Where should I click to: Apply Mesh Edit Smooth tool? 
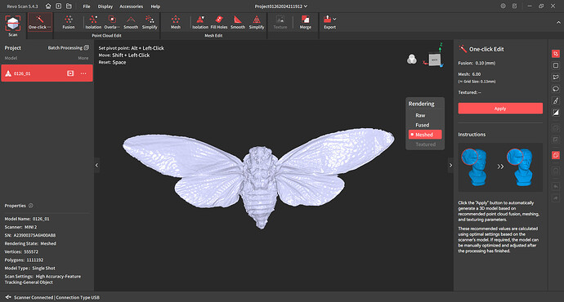[x=237, y=22]
